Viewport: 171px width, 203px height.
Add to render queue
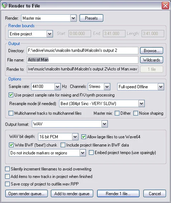[72, 194]
